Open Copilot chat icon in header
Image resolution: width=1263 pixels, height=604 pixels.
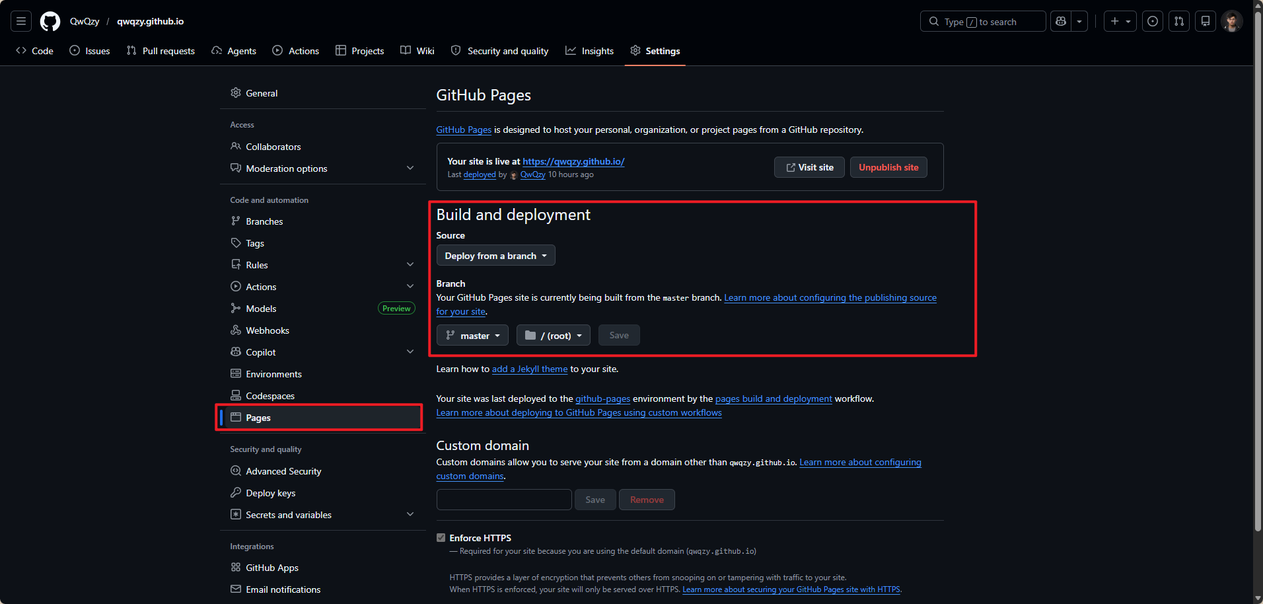point(1061,21)
